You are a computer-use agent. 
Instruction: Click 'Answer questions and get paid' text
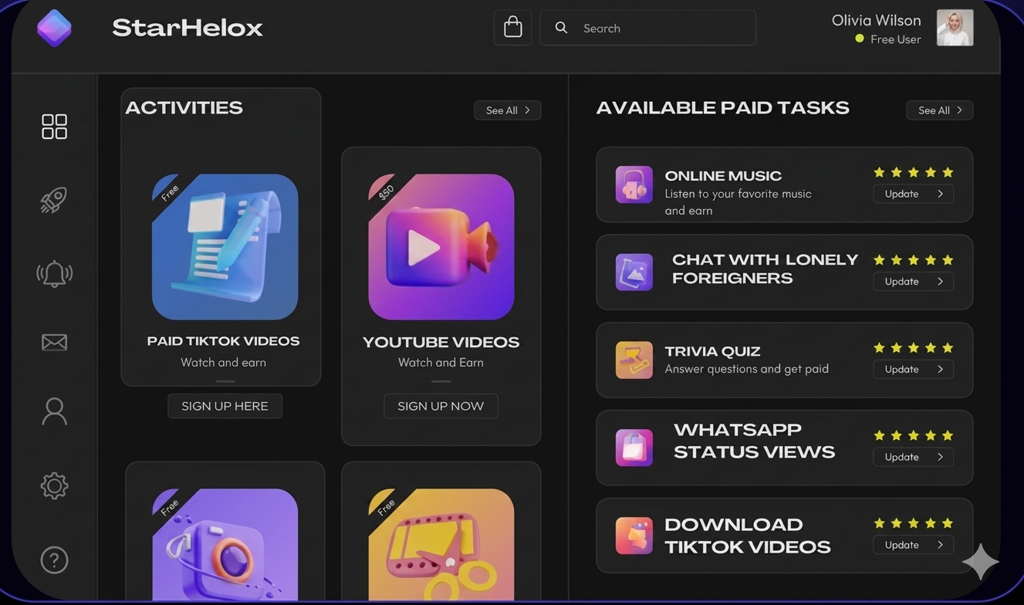pyautogui.click(x=746, y=369)
